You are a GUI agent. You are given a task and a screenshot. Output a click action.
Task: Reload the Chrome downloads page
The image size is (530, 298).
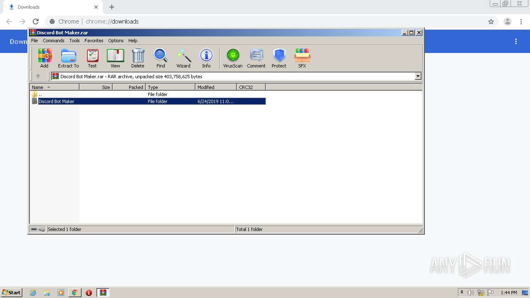(36, 22)
